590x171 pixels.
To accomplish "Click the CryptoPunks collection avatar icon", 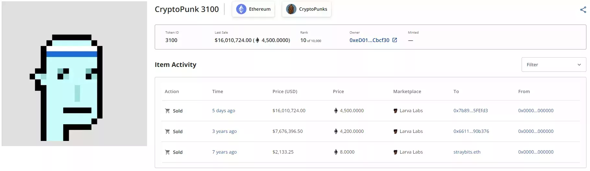I will click(291, 9).
